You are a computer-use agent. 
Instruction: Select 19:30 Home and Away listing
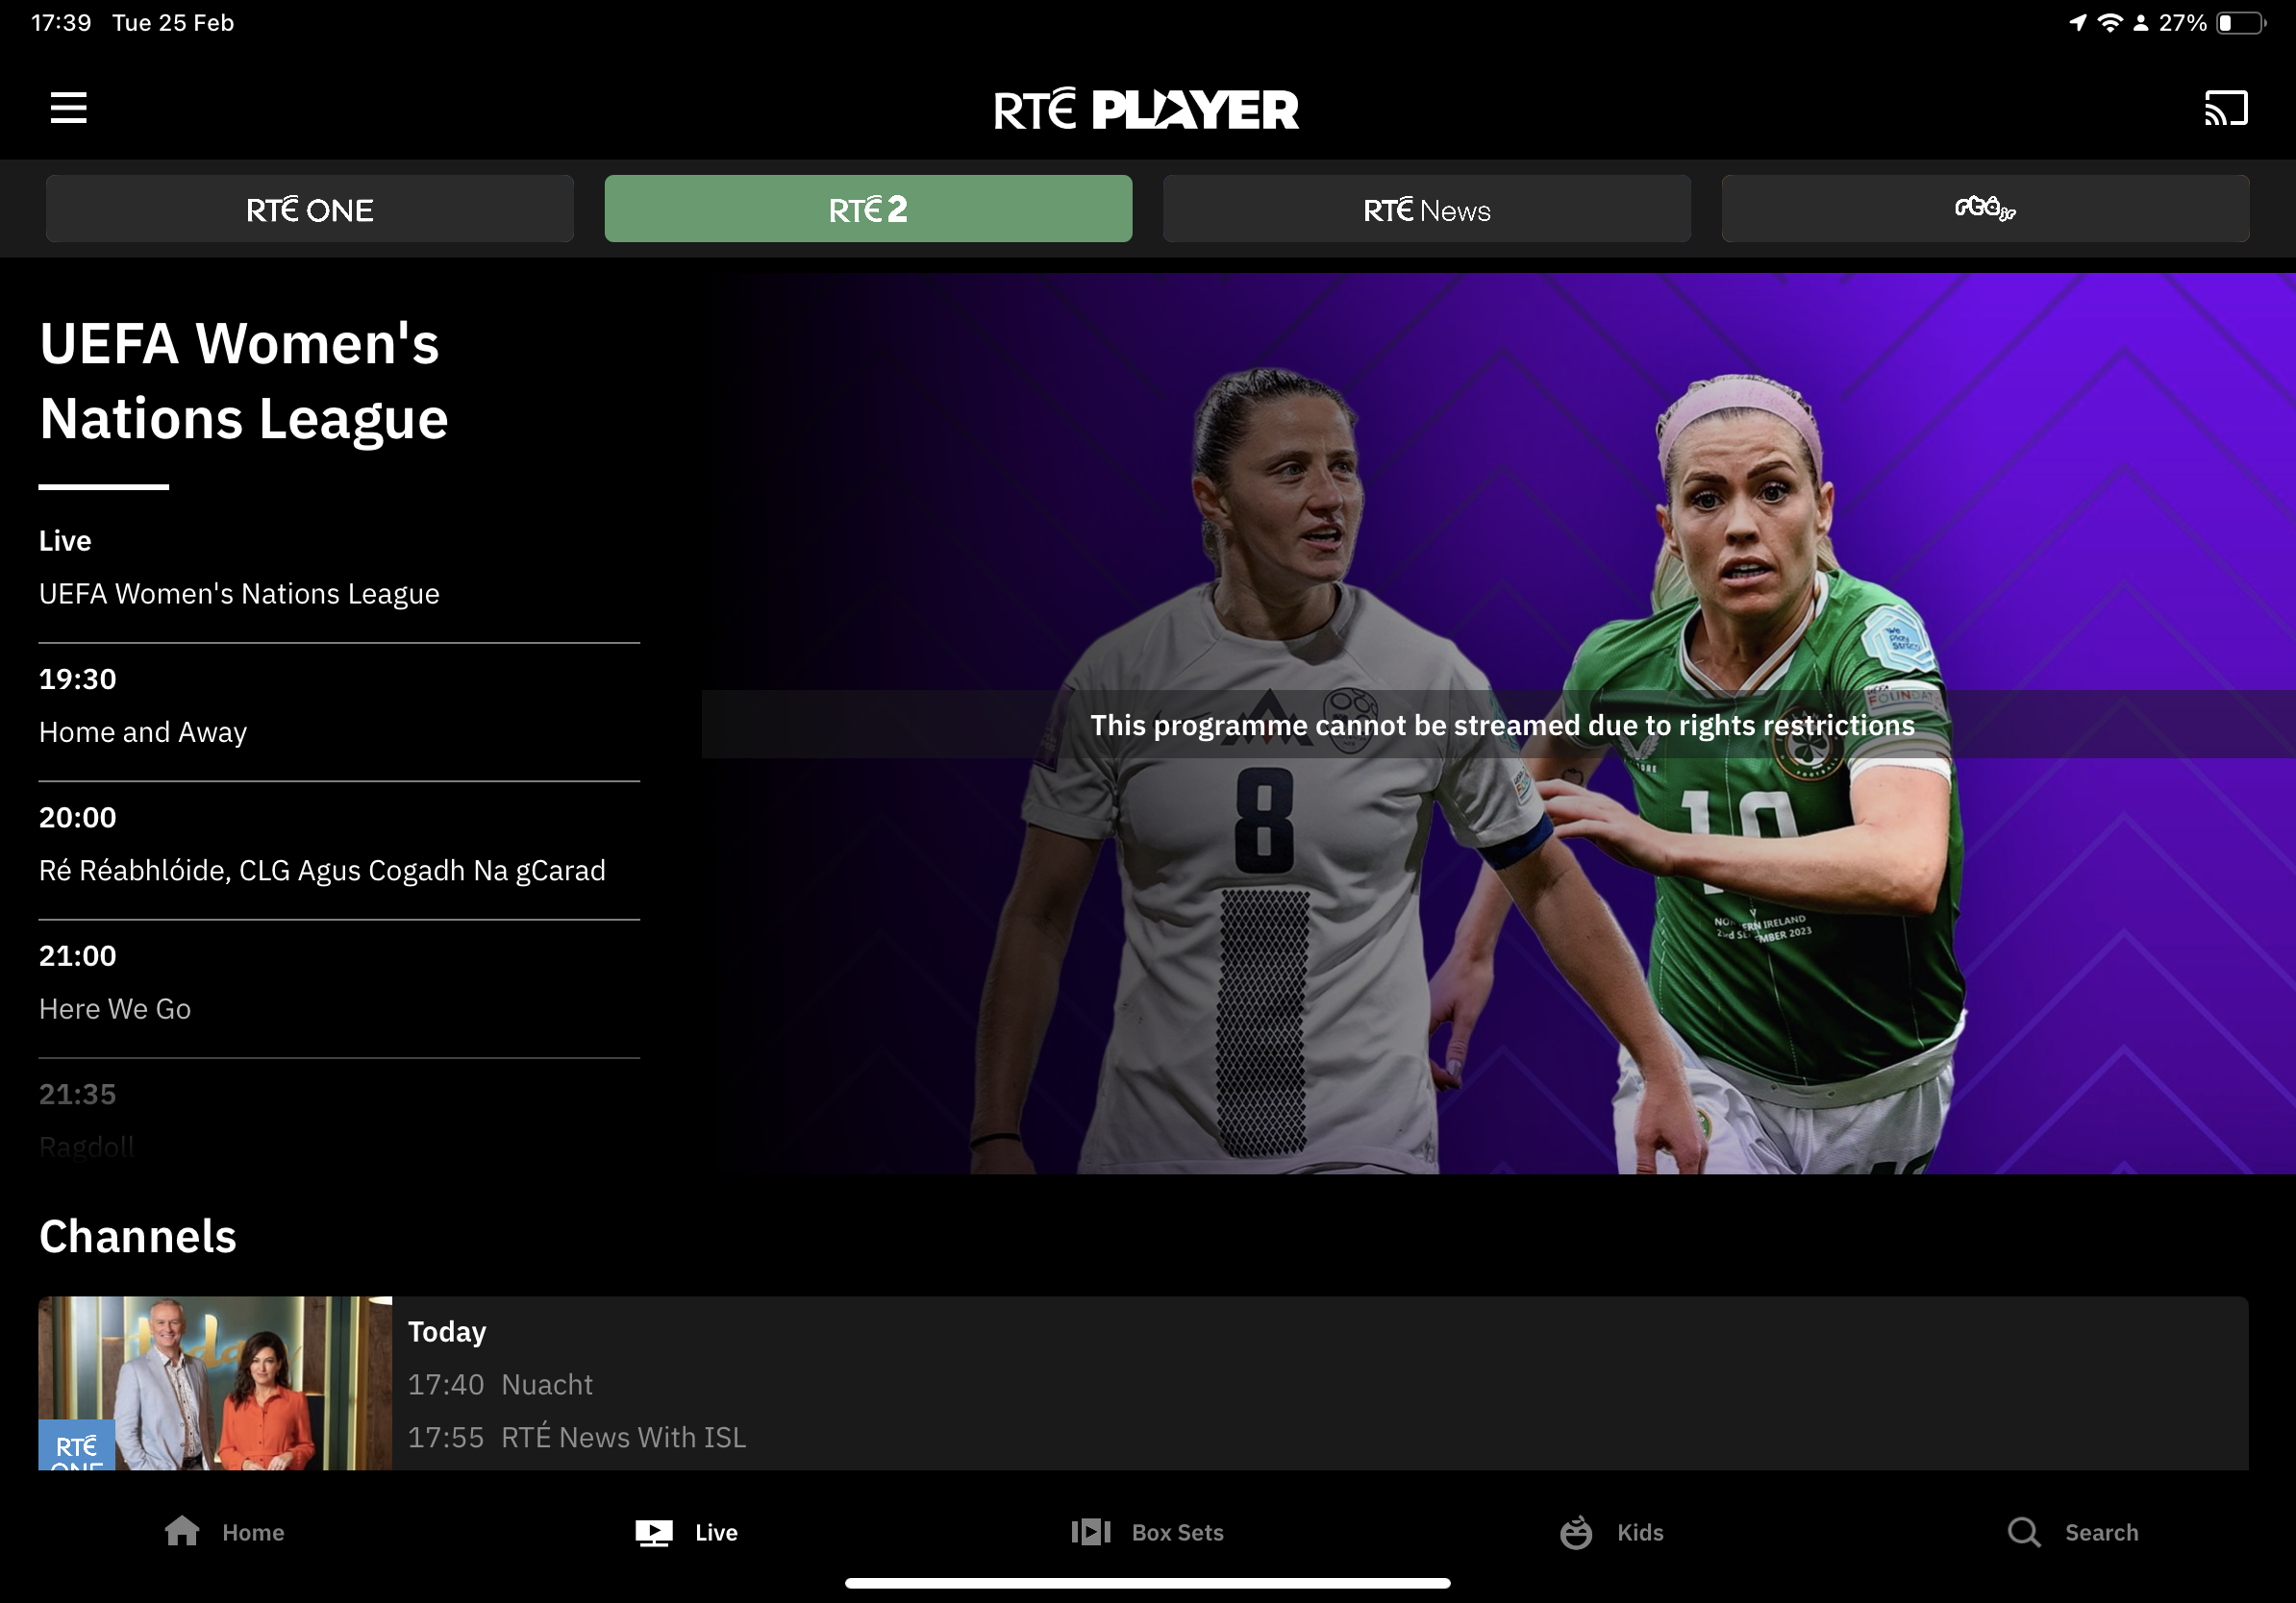[x=339, y=706]
